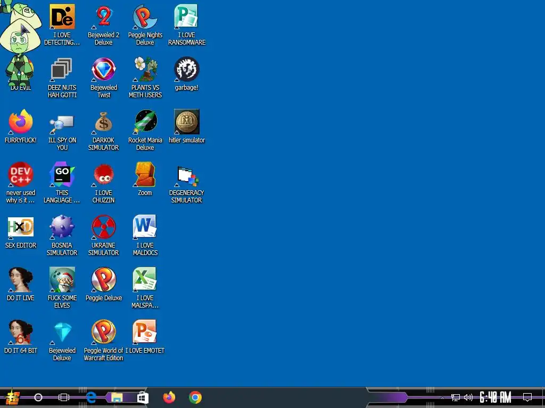Launch Google Chrome from the taskbar

(x=195, y=397)
